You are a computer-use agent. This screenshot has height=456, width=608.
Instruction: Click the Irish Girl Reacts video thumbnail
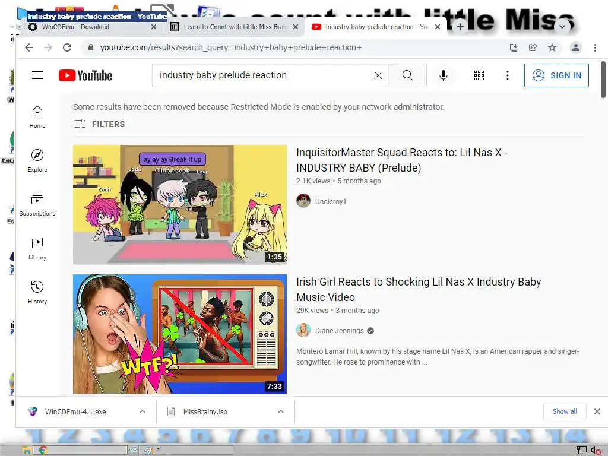pos(180,334)
